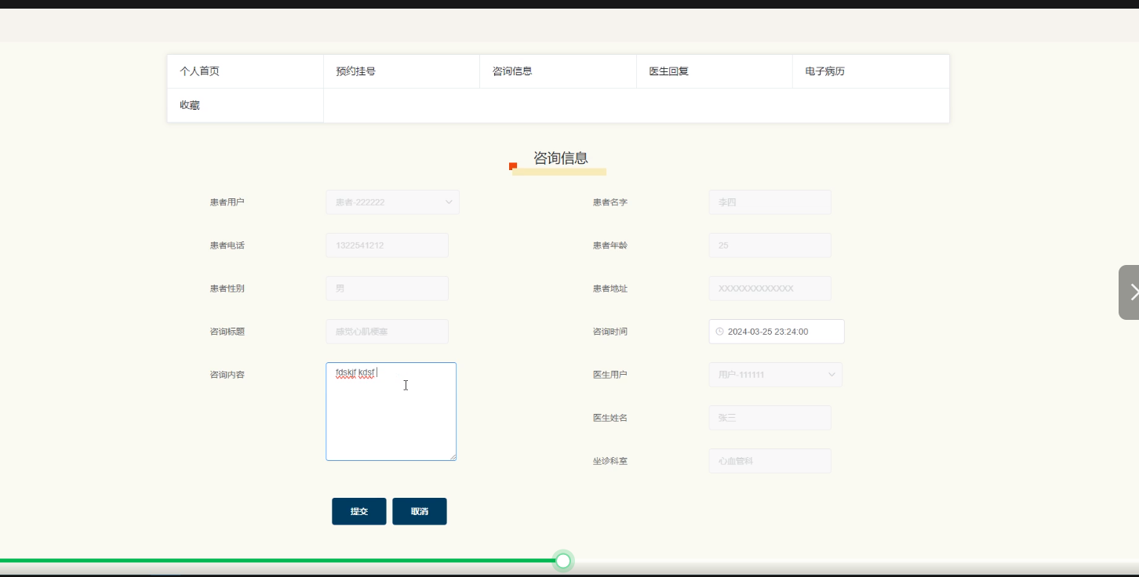Viewport: 1139px width, 577px height.
Task: Click the 患者性别 field showing 男
Action: pyautogui.click(x=387, y=288)
